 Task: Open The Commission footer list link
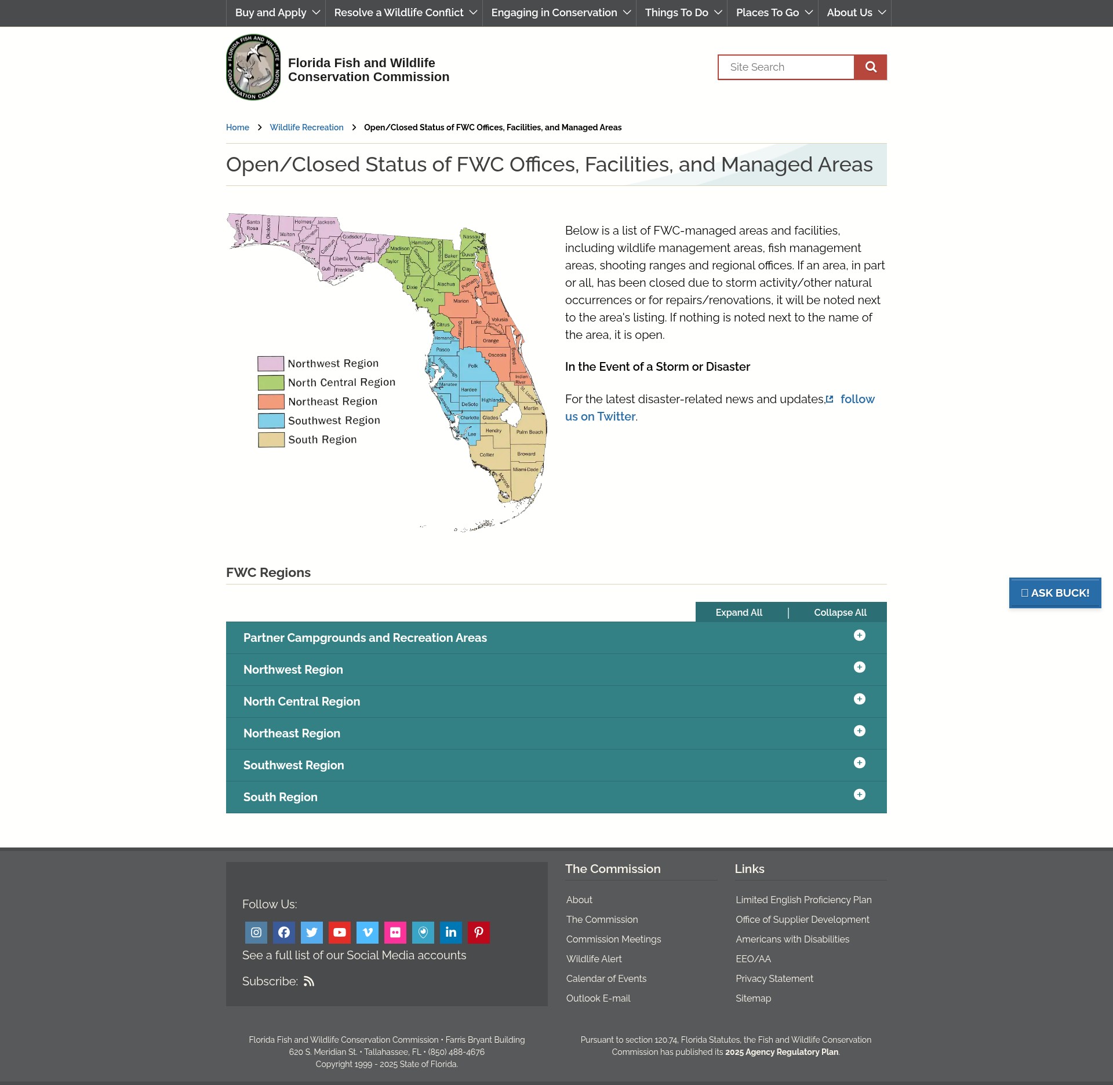602,919
